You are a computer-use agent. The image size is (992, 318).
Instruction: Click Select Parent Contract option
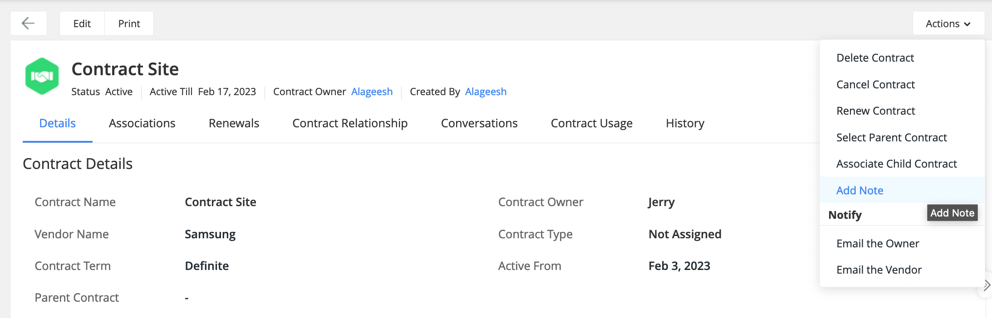click(x=891, y=138)
